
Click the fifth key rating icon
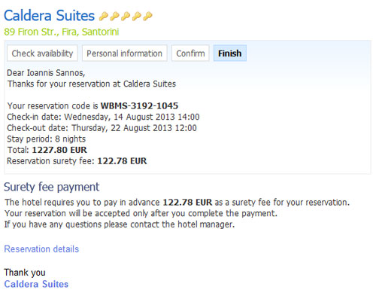point(147,17)
